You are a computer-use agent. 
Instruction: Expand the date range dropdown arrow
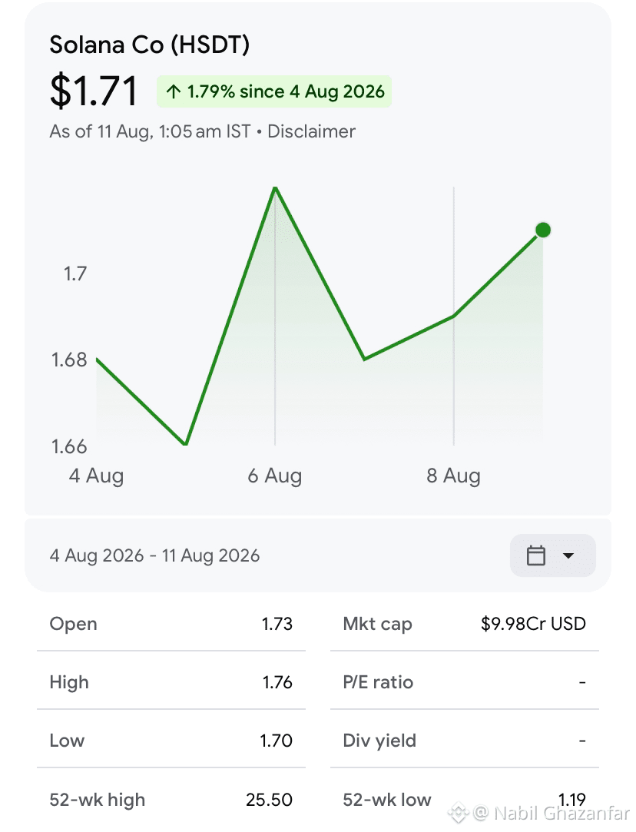(568, 556)
